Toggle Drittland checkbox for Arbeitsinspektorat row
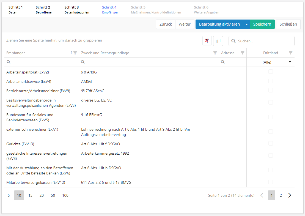Screen dimensions: 305x216 coord(271,72)
